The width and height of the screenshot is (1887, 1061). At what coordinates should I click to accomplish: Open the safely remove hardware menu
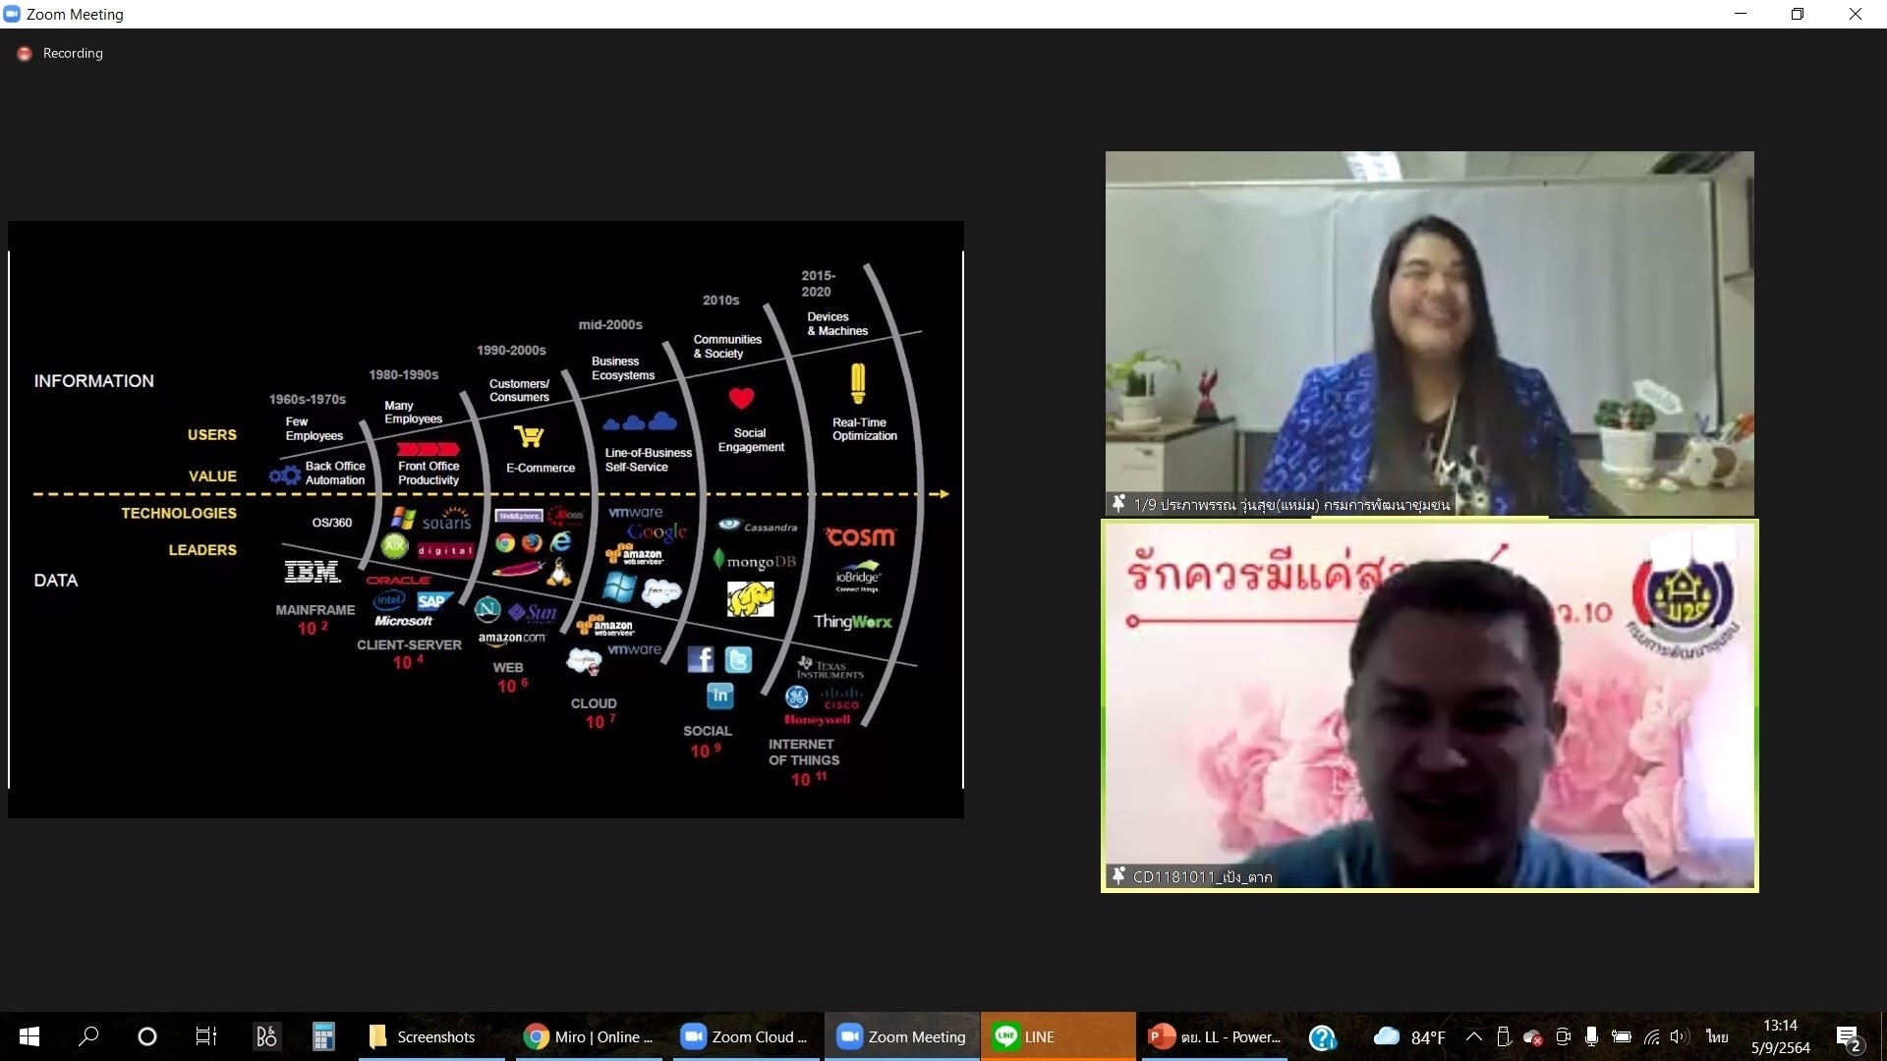1505,1036
